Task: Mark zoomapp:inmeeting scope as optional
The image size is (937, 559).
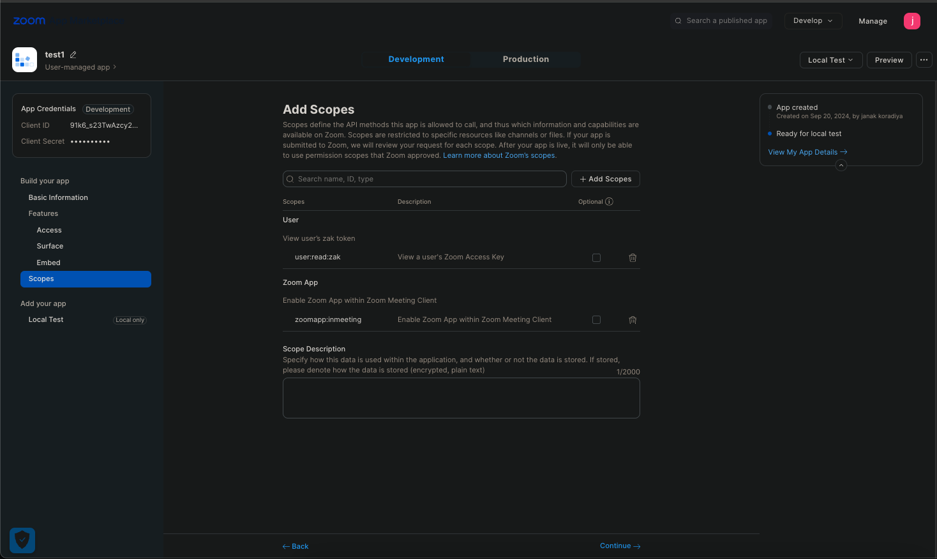Action: pyautogui.click(x=596, y=319)
